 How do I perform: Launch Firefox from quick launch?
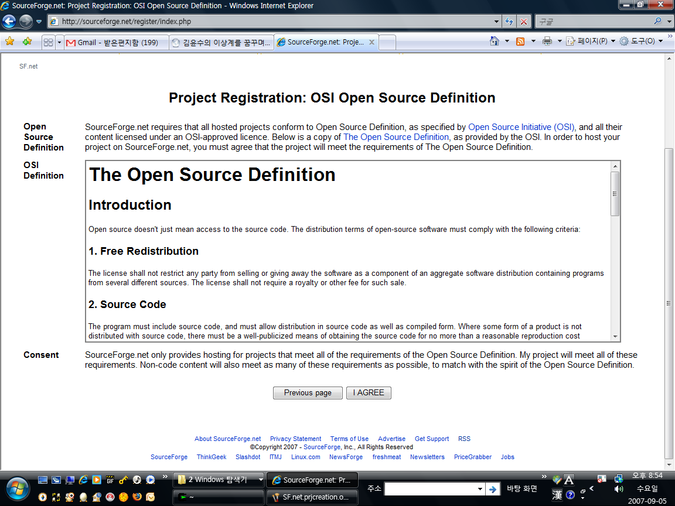click(x=137, y=497)
